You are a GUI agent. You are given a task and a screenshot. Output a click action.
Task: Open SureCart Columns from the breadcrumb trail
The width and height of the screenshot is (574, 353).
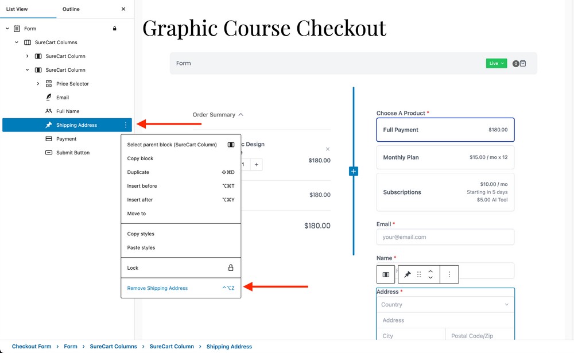point(113,346)
